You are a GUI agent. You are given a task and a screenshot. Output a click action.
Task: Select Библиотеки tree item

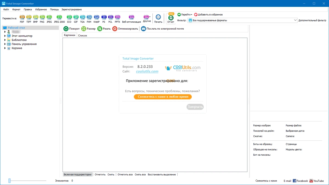click(19, 40)
